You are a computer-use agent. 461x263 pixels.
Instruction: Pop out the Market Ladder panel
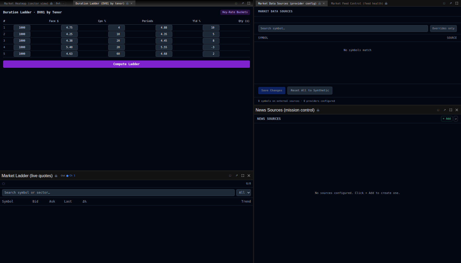coord(237,176)
